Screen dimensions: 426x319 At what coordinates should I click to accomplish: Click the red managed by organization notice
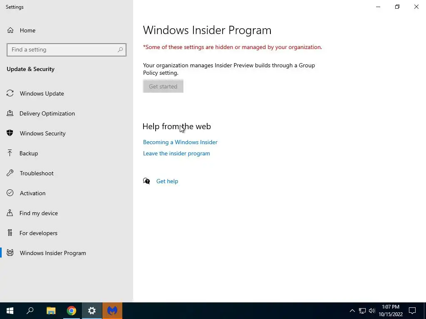pyautogui.click(x=232, y=47)
